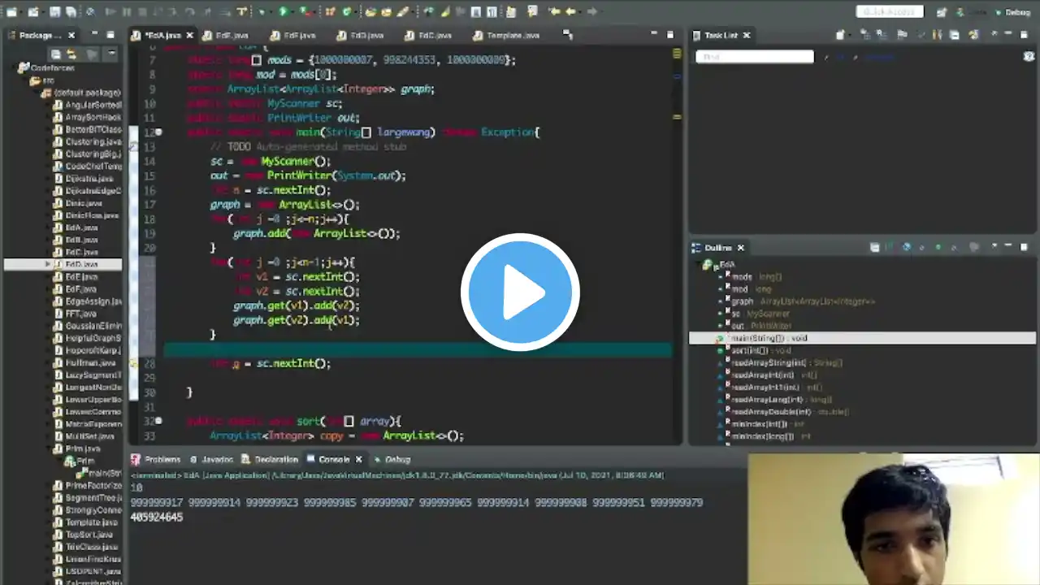Click the Task List help icon
The width and height of the screenshot is (1040, 585).
click(x=1029, y=56)
